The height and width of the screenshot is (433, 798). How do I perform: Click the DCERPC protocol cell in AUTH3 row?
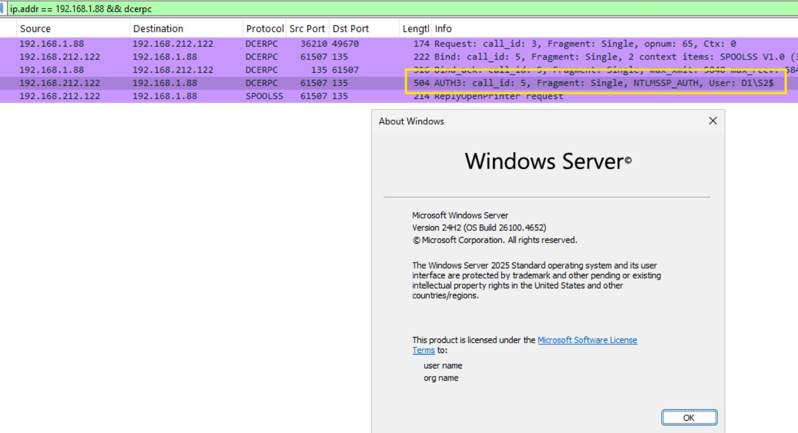point(262,83)
